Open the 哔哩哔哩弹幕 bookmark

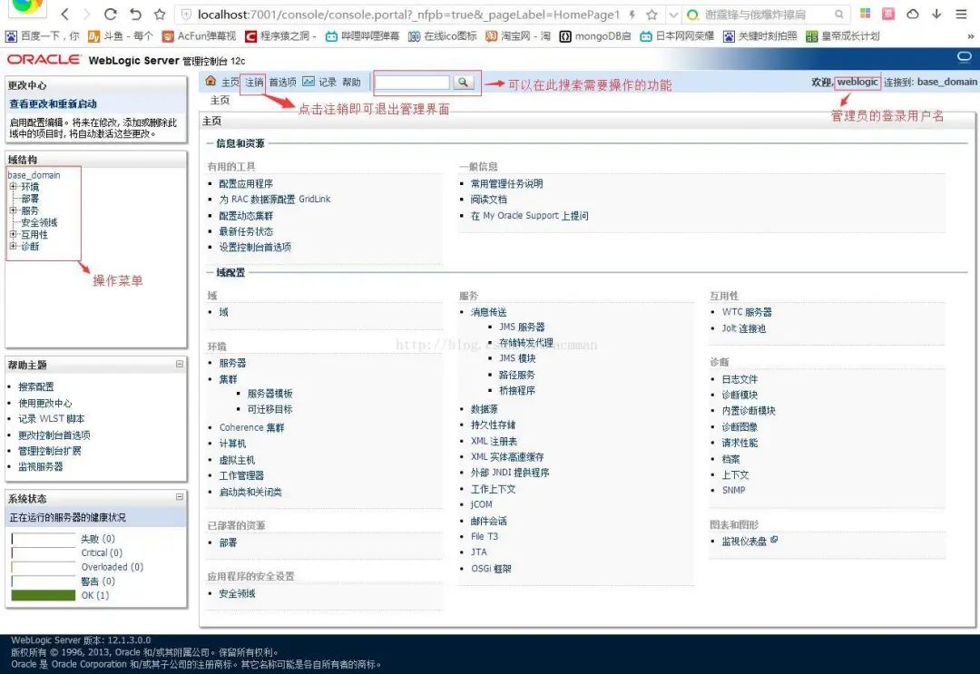[x=362, y=36]
